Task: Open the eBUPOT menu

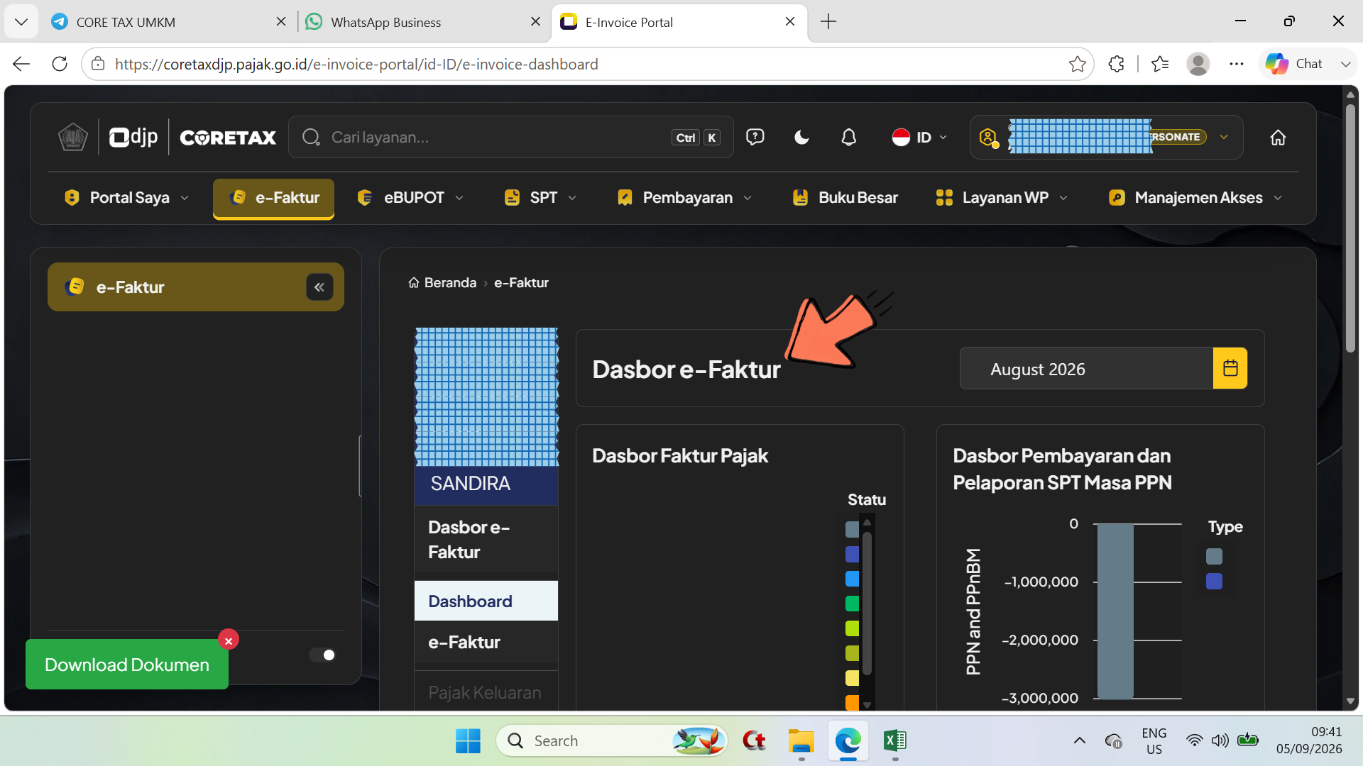Action: tap(411, 198)
